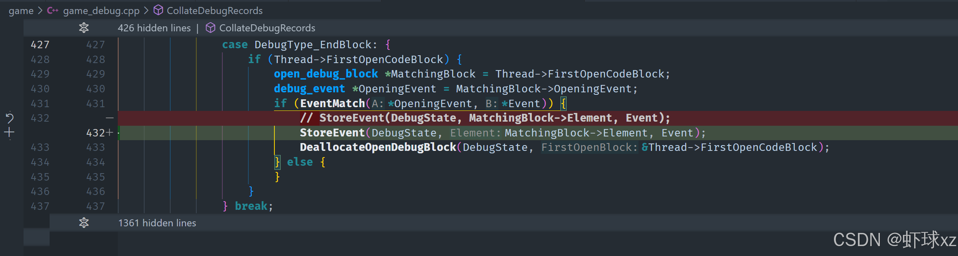Show the 426 hidden lines
Image resolution: width=958 pixels, height=256 pixels.
click(154, 28)
